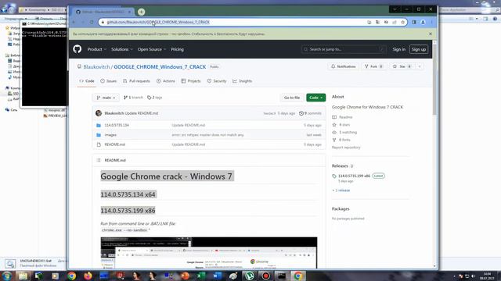Switch to the Issues tab
The height and width of the screenshot is (281, 501).
point(109,81)
